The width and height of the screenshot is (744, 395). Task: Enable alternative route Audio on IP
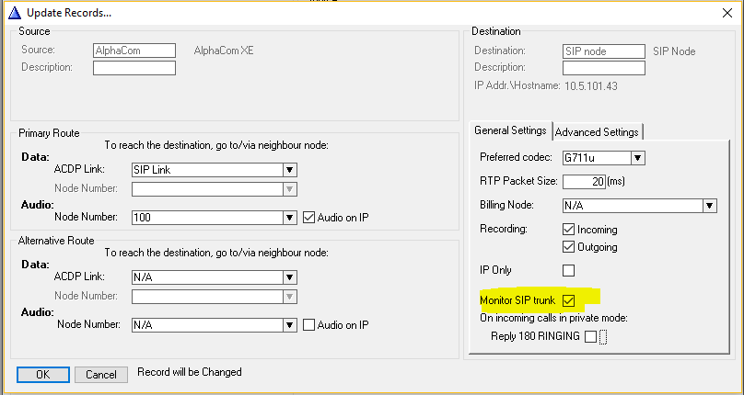(309, 325)
